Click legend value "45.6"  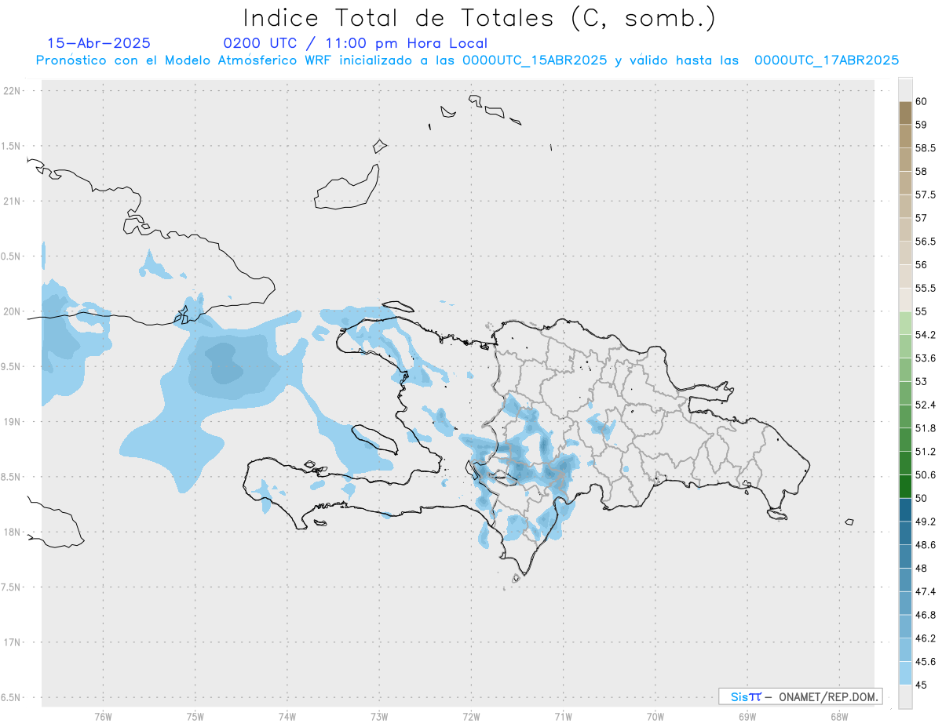(926, 661)
